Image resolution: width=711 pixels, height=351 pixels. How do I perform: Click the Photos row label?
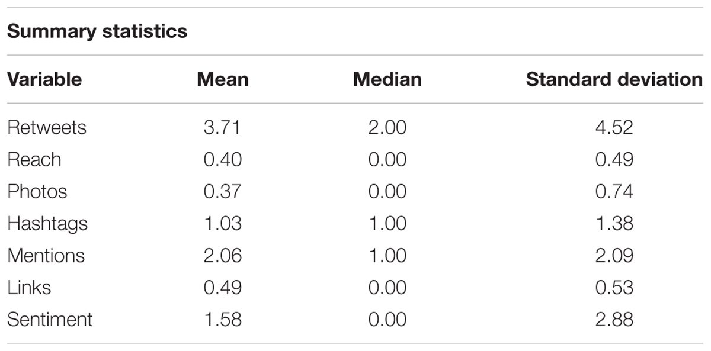[37, 191]
